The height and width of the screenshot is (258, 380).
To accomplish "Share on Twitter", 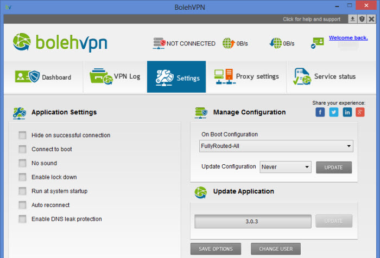I will 334,112.
